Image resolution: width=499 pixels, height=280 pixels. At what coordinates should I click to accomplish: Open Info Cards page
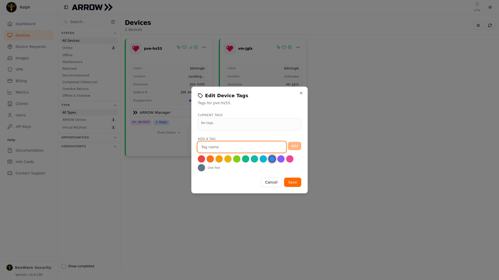29,162
